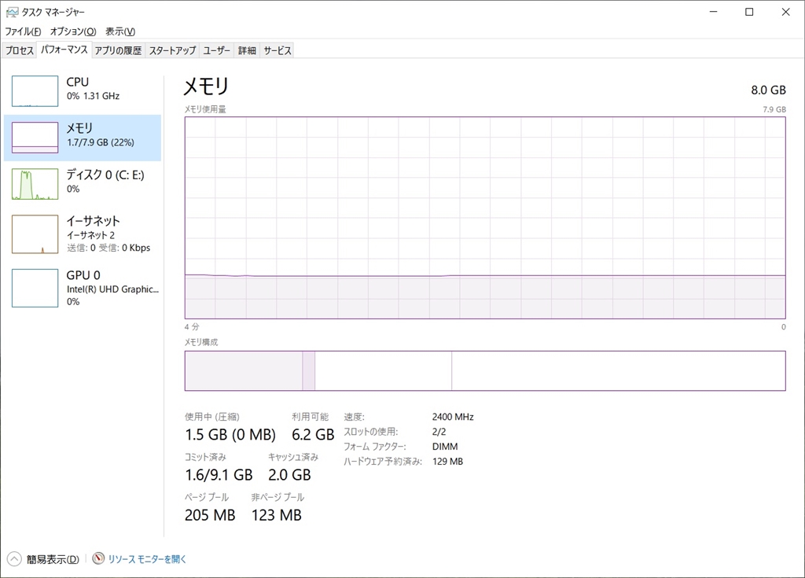The image size is (805, 578).
Task: Open the サービス tab
Action: pos(278,50)
